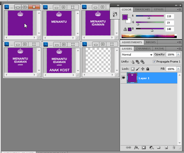The width and height of the screenshot is (184, 153).
Task: Click Ps icon of ANAK KOST document
Action: coord(46,44)
